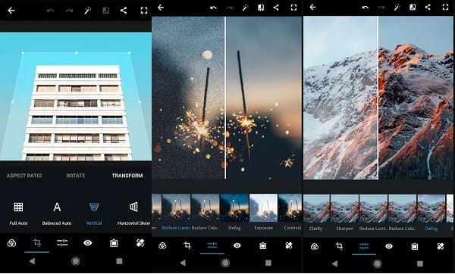
Task: Open healing bandage tool in the middle screen
Action: (289, 245)
